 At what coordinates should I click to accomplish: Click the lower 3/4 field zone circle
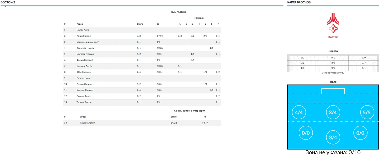coord(333,138)
